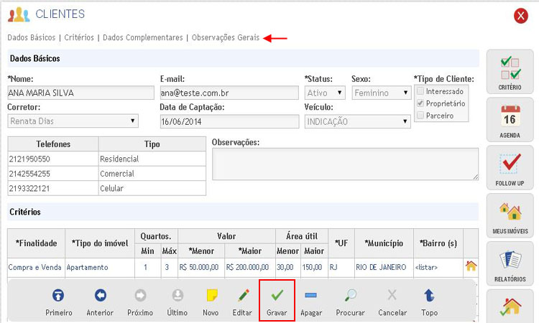Switch to Dados Complementares tab
The height and width of the screenshot is (323, 539).
click(142, 37)
